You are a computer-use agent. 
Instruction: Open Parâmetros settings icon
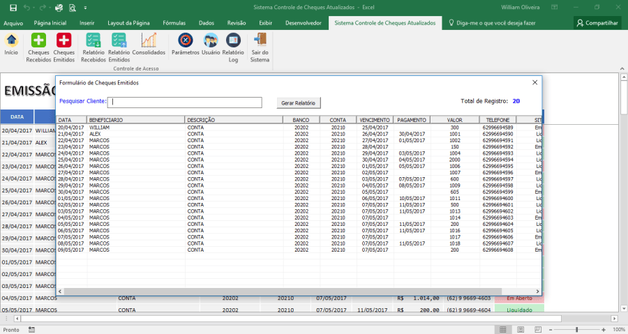coord(186,40)
